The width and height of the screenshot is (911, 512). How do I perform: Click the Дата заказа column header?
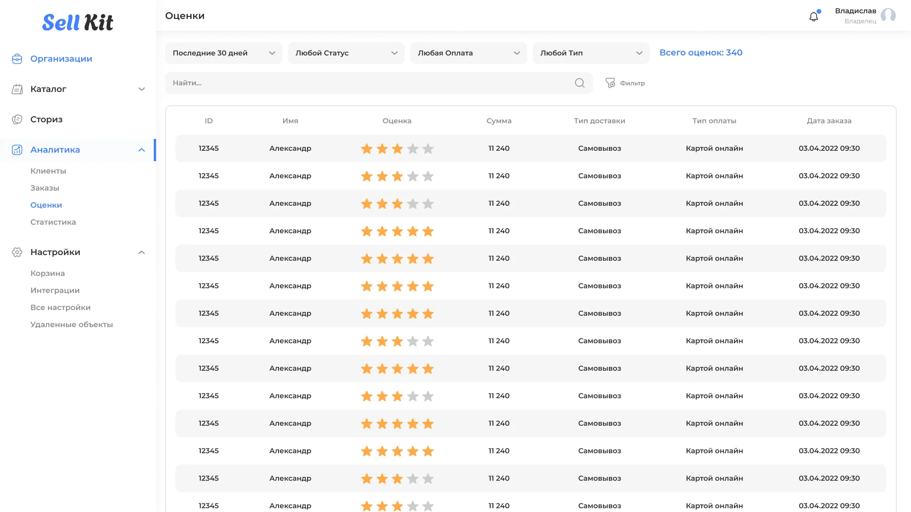click(829, 121)
